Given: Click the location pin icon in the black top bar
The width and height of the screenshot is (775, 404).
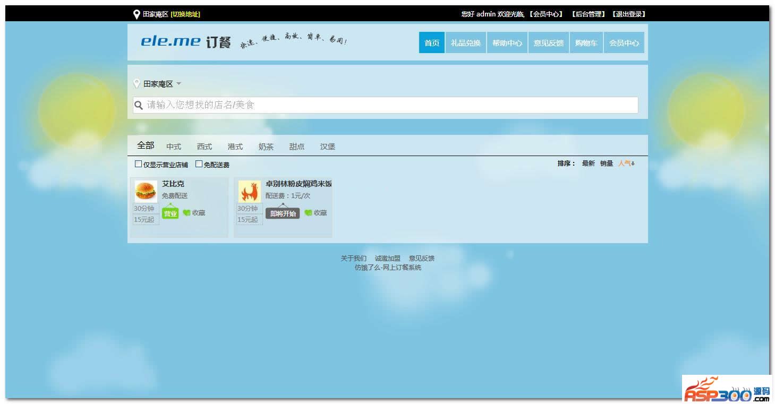Looking at the screenshot, I should (137, 14).
